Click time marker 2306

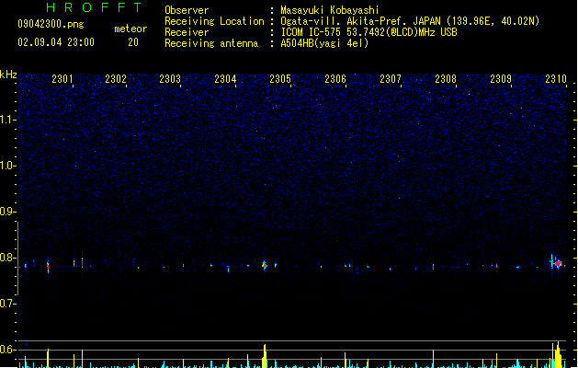(x=335, y=79)
